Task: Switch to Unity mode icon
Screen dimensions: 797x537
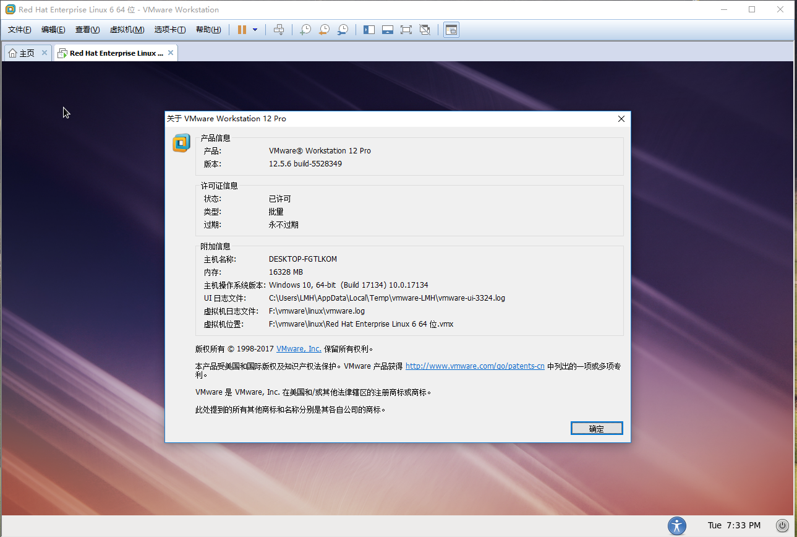Action: (425, 30)
